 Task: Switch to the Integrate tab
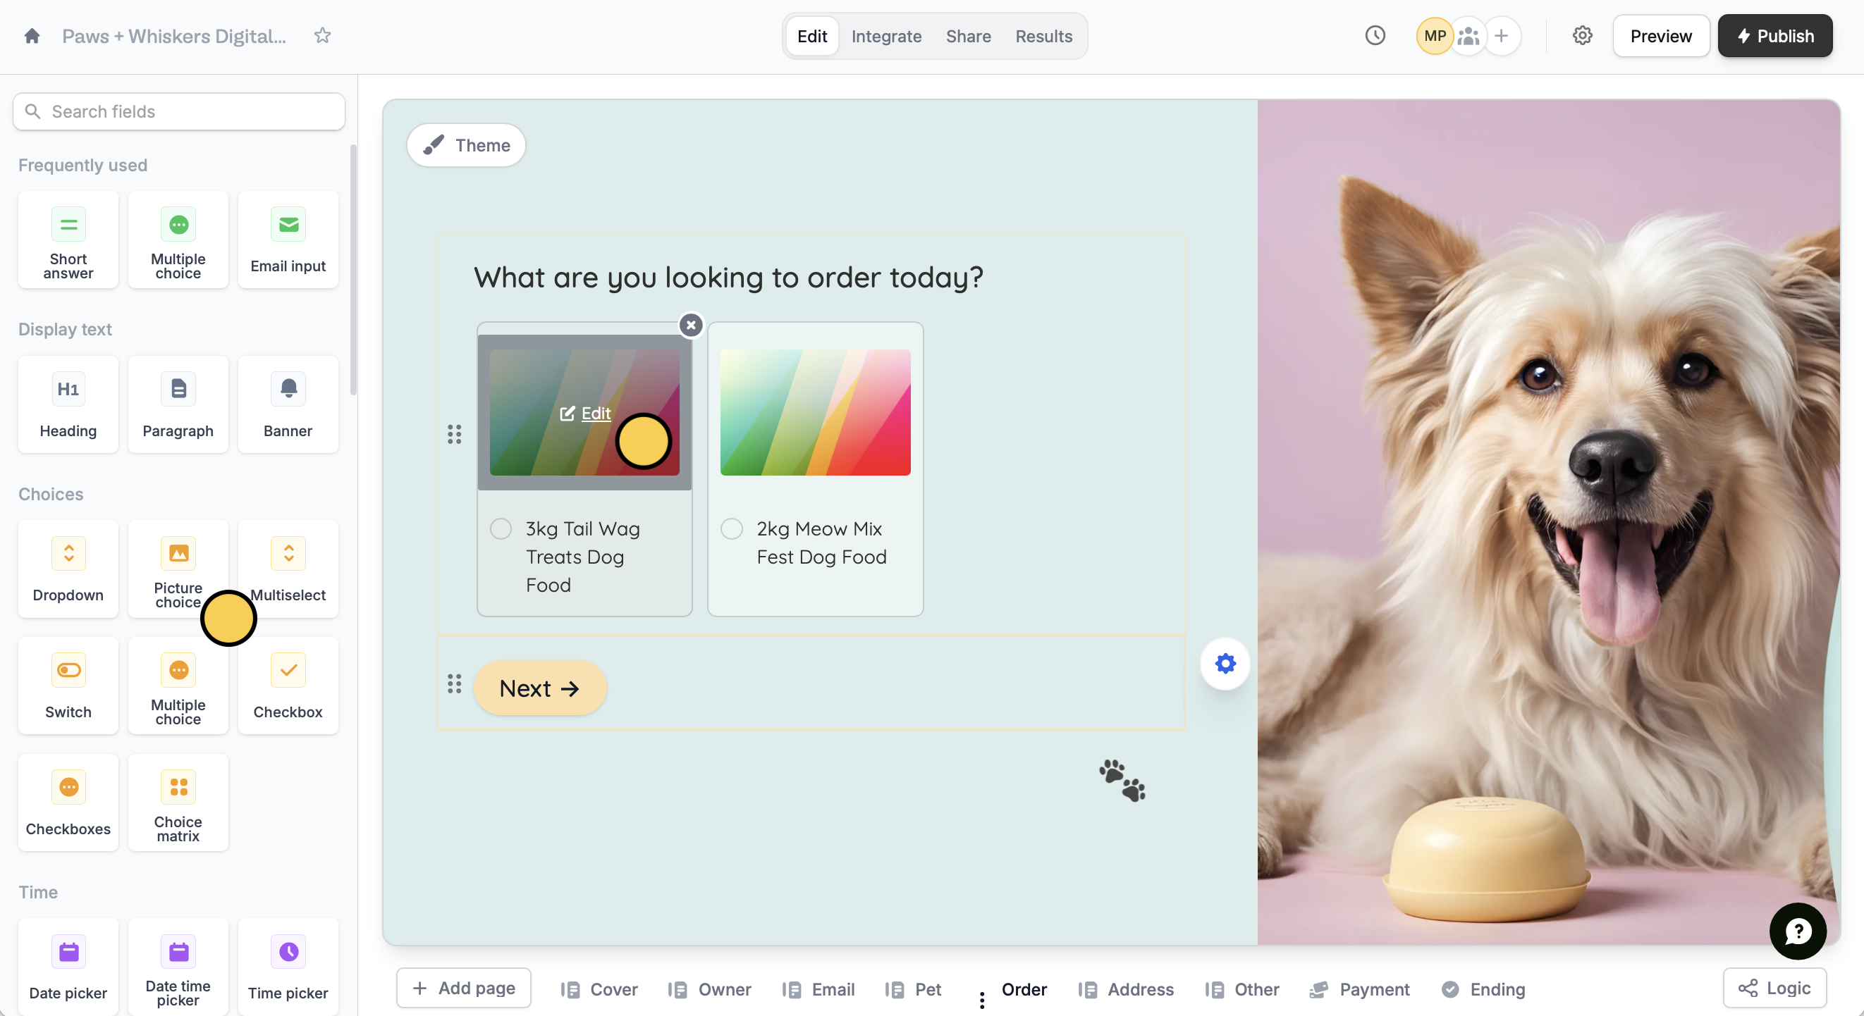(x=885, y=36)
